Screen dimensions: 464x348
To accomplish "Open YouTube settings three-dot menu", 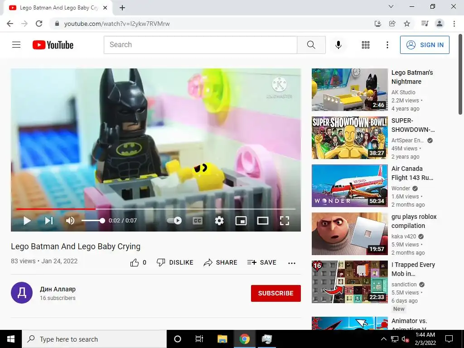I will click(387, 45).
